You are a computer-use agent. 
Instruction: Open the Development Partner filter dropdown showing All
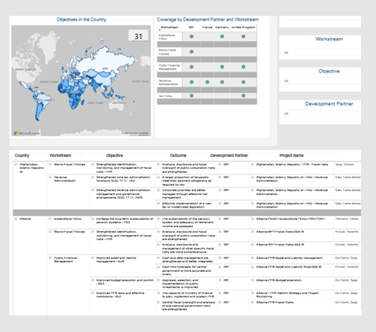321,114
